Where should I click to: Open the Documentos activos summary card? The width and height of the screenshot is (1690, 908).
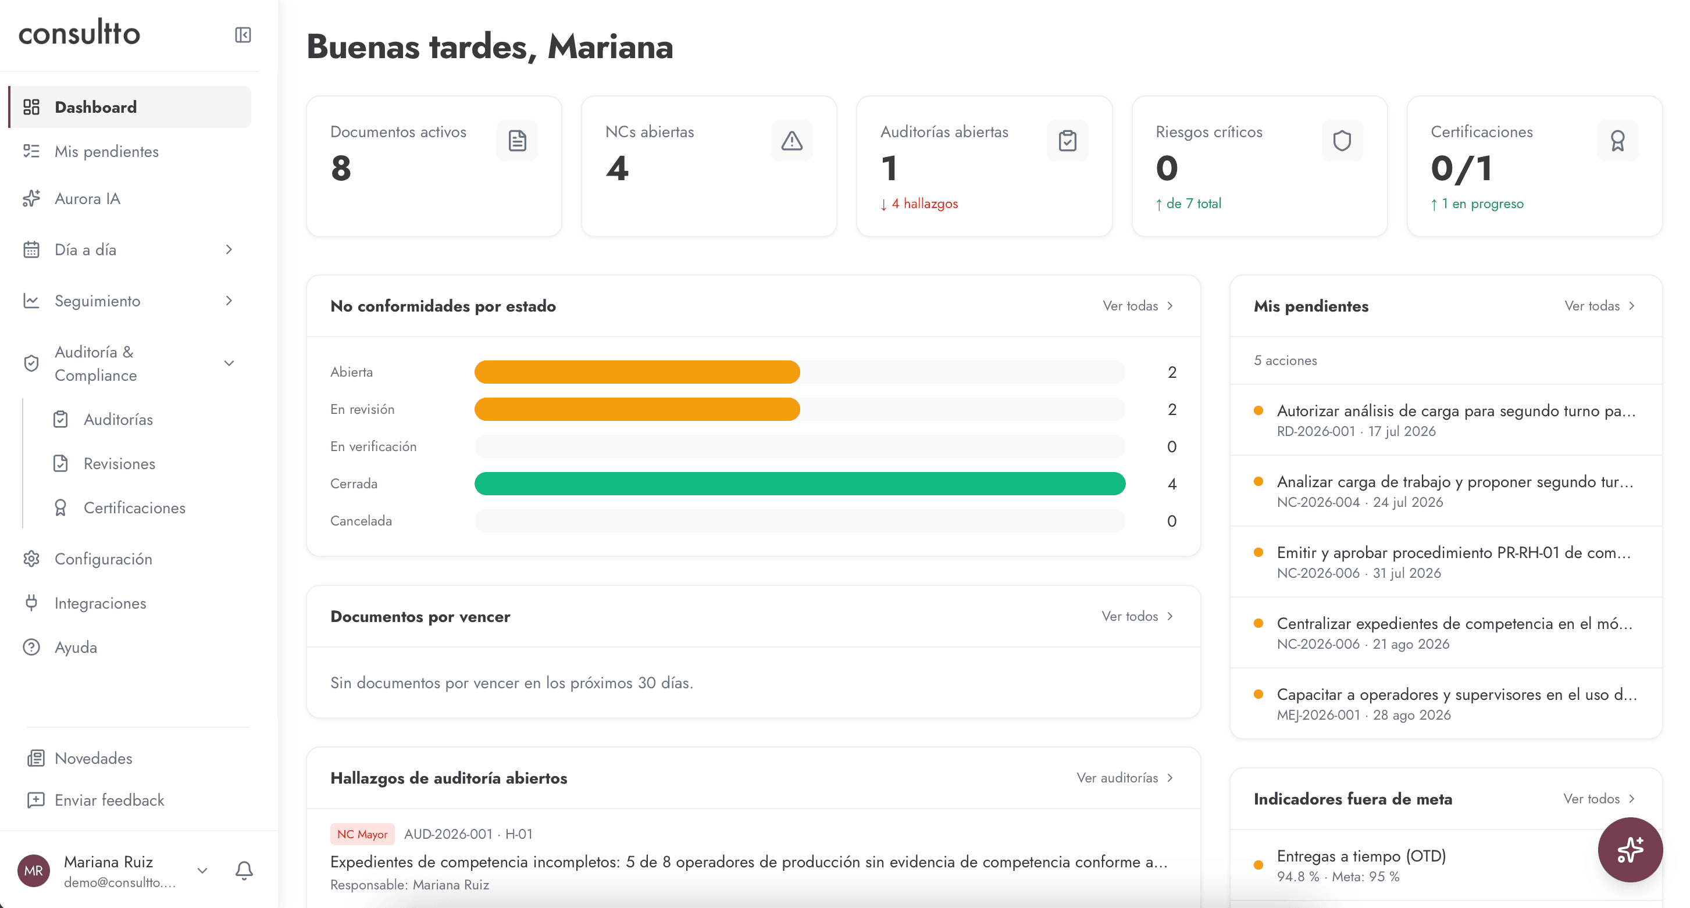coord(434,166)
